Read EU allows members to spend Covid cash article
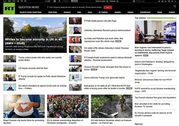Screen dimensions: 179x126 (x=42, y=87)
